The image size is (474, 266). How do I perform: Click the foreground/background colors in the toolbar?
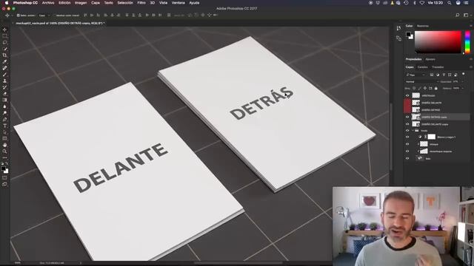[x=4, y=169]
